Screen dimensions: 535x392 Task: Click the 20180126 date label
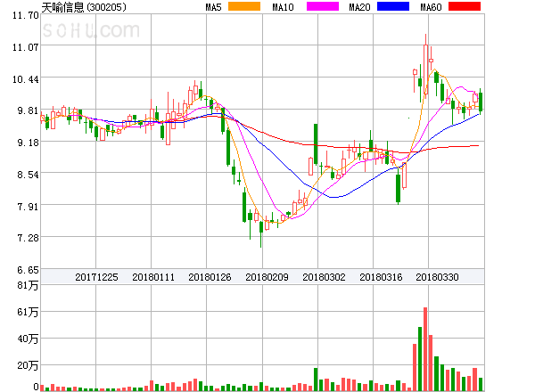click(x=210, y=277)
